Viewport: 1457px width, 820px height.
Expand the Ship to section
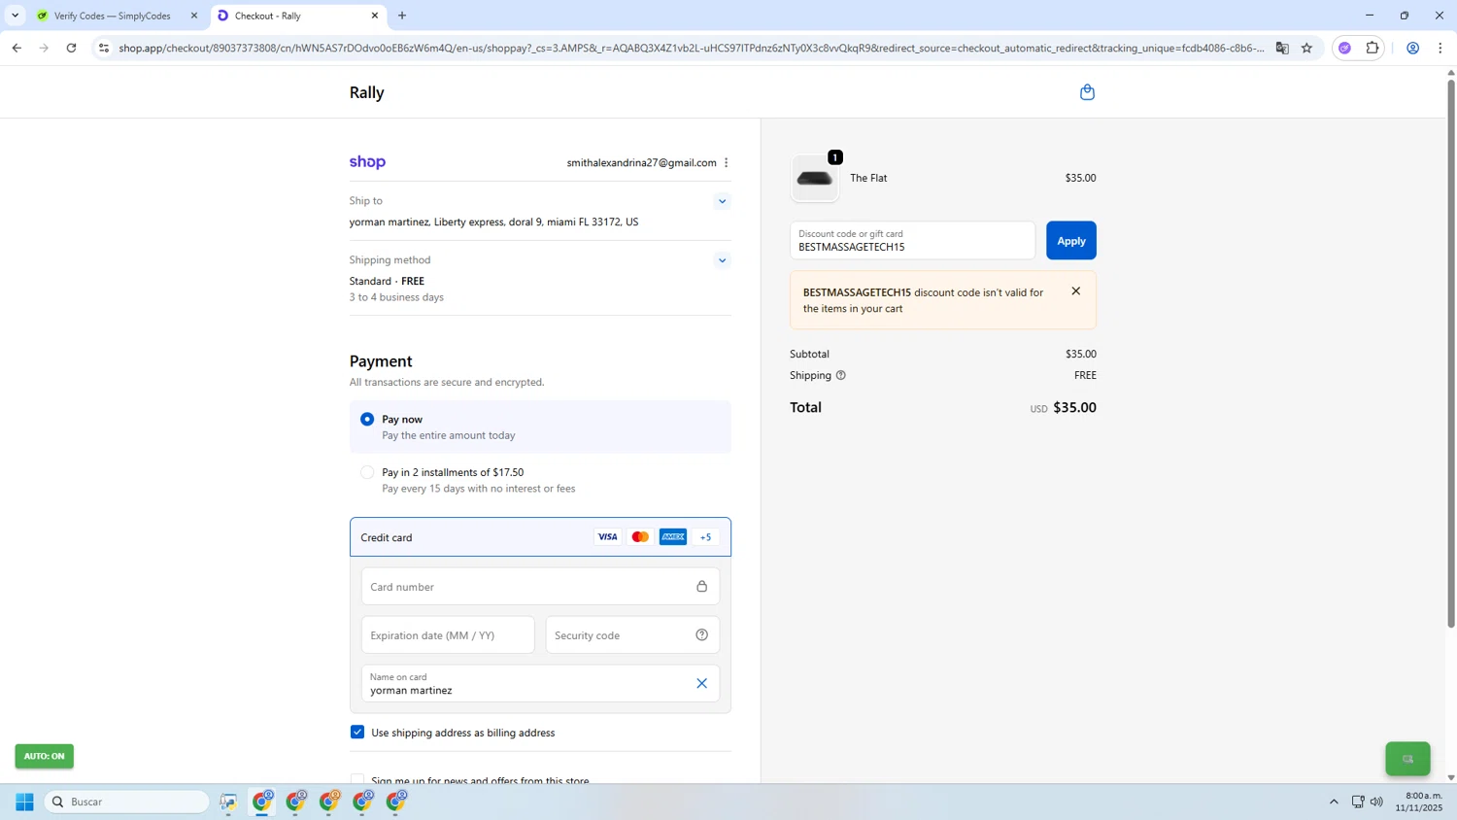722,202
